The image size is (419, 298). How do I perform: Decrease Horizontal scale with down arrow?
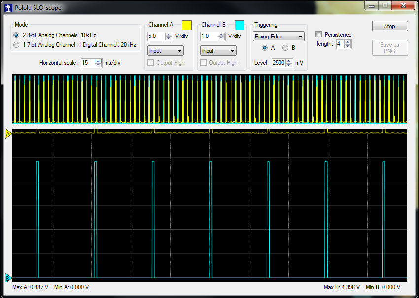(98, 65)
